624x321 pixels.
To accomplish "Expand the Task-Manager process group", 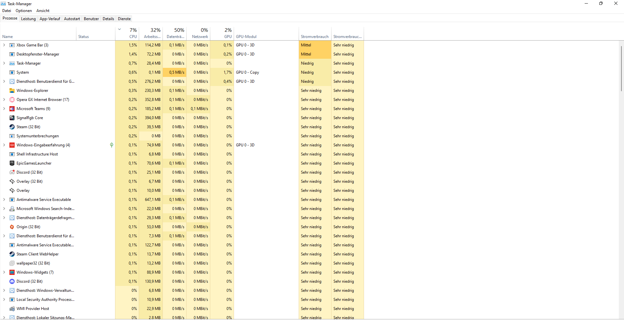I will coord(4,63).
